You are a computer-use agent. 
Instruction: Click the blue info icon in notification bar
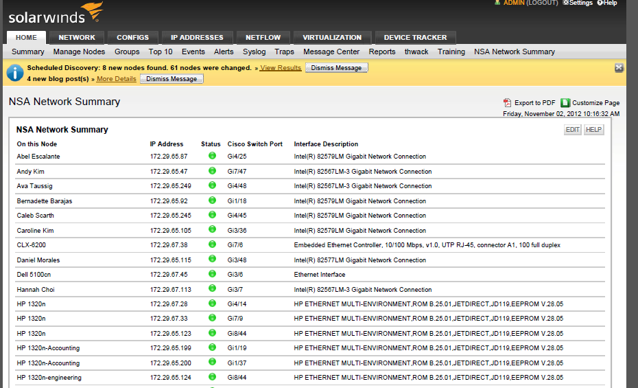[x=15, y=73]
